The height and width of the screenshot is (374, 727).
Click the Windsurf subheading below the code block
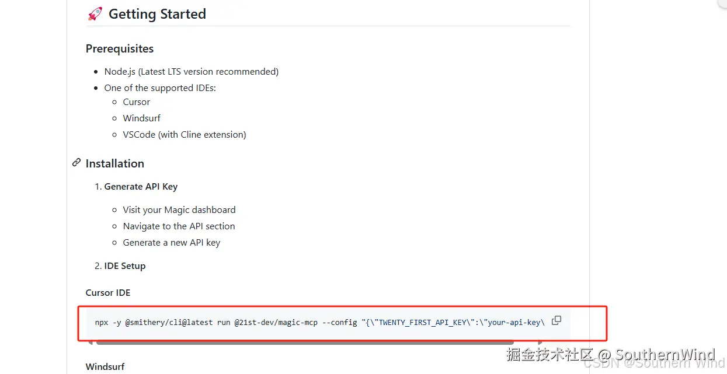click(105, 367)
